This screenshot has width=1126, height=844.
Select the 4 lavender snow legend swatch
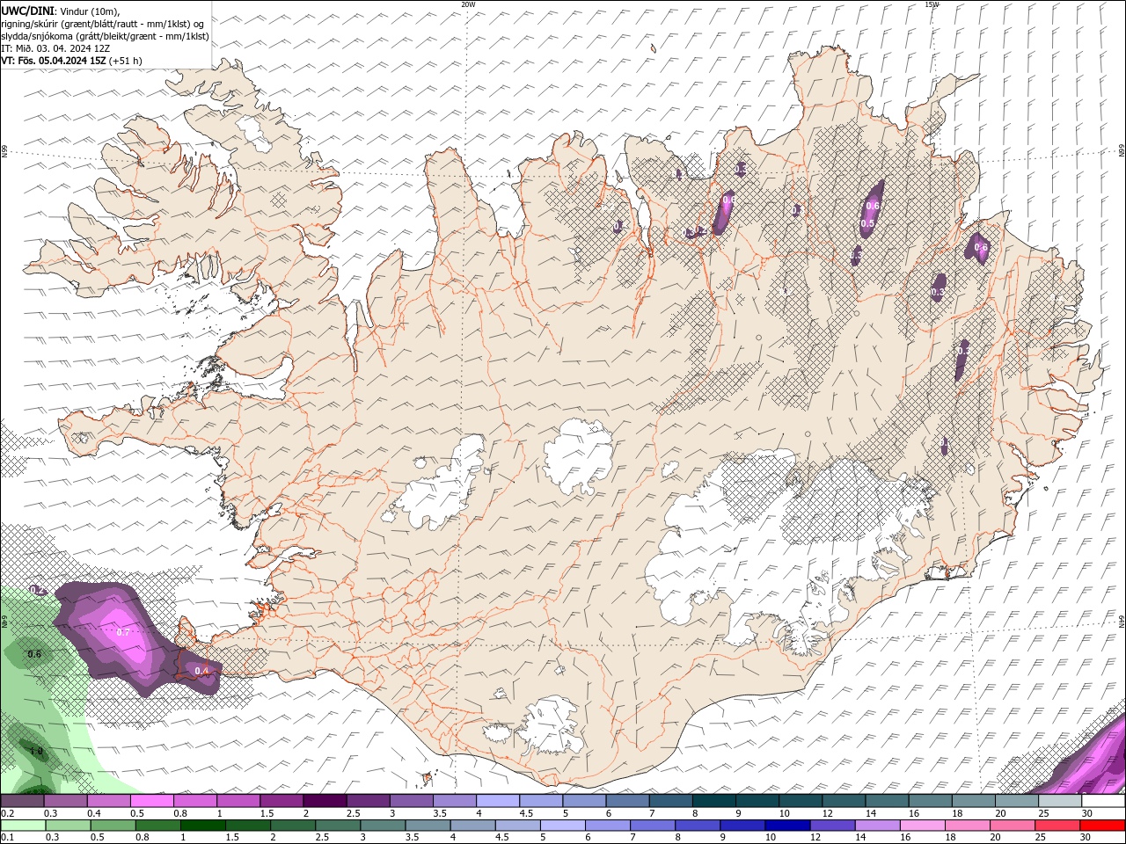click(x=498, y=801)
